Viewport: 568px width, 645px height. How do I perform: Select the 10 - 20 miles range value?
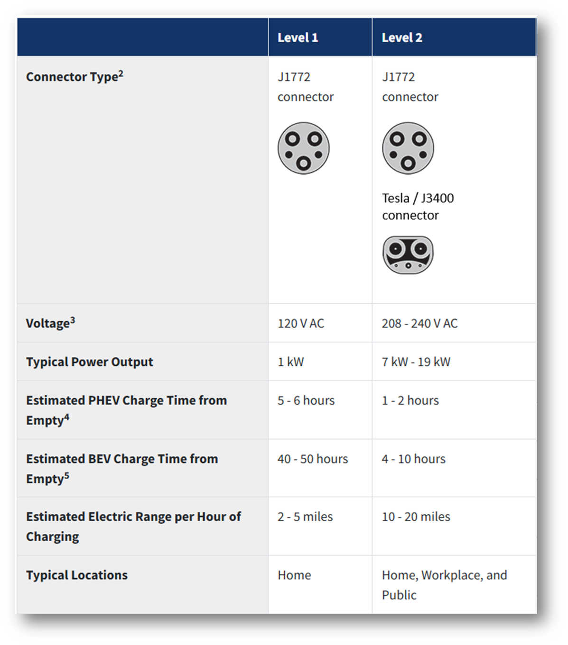tap(416, 517)
